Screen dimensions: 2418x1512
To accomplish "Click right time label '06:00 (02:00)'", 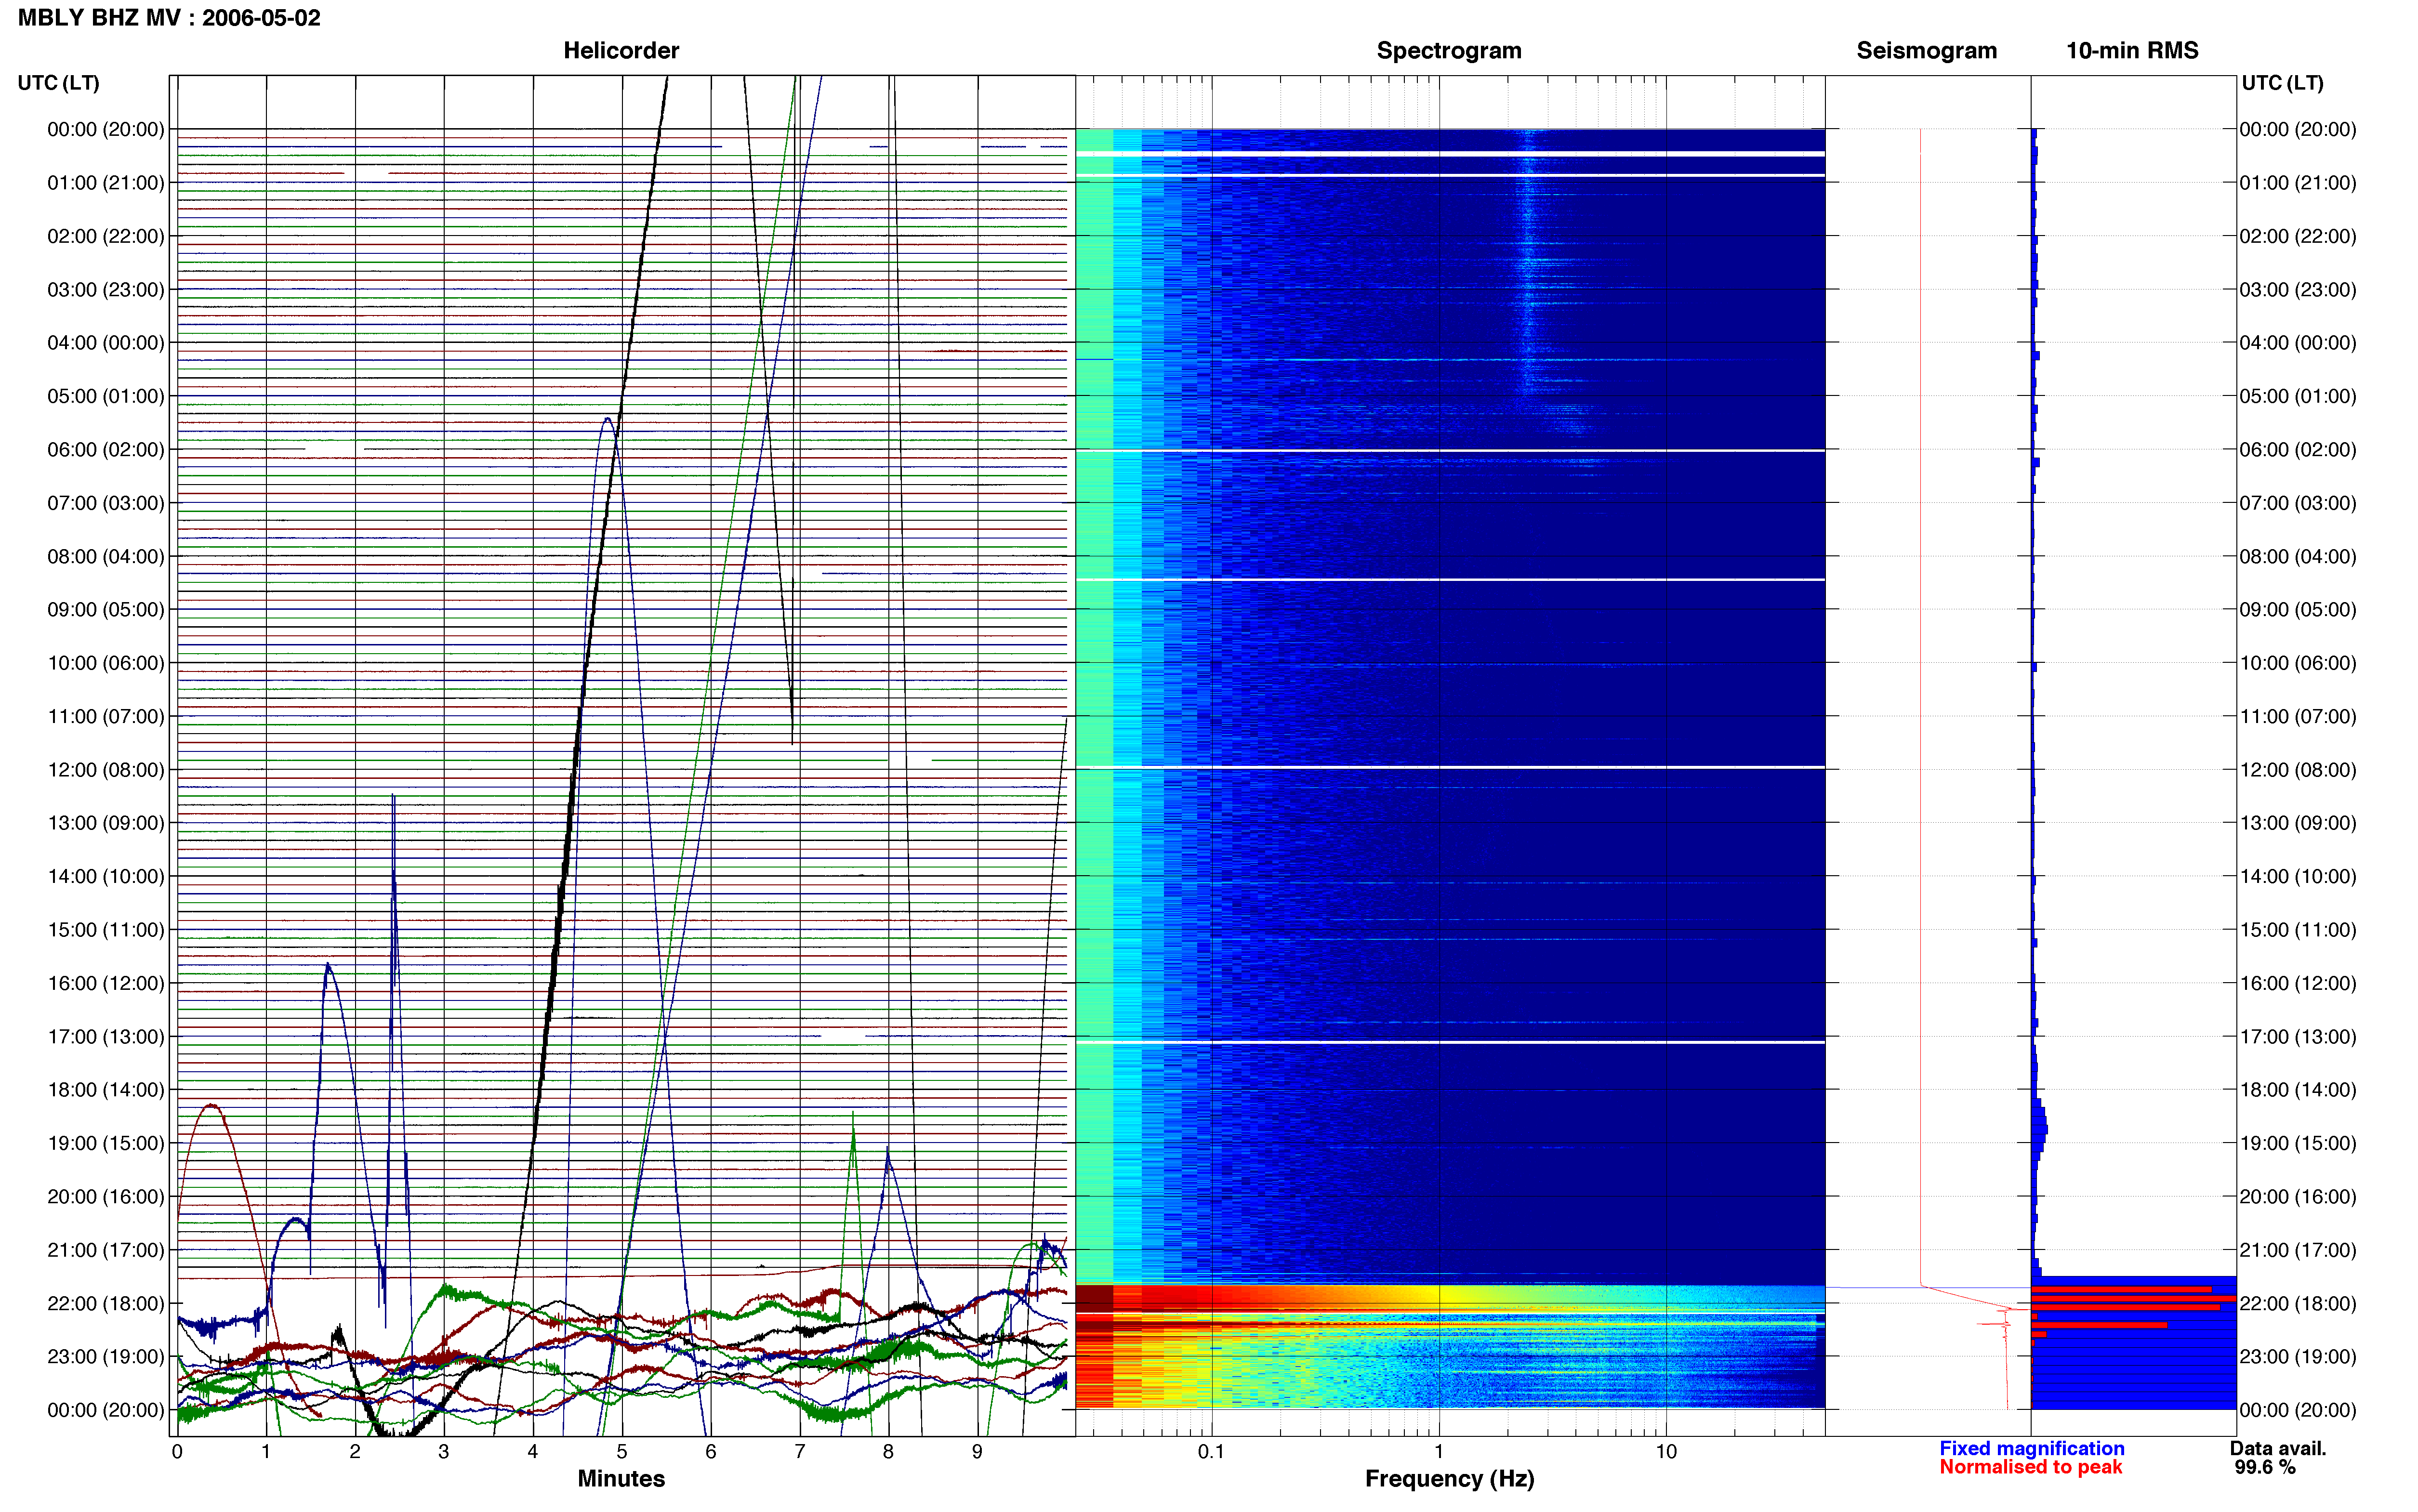I will (2298, 449).
